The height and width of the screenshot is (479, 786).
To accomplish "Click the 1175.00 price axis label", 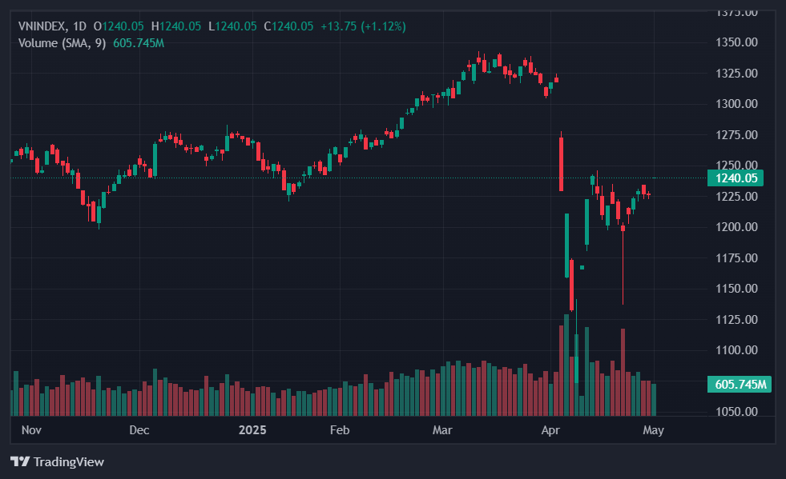I will click(x=736, y=257).
